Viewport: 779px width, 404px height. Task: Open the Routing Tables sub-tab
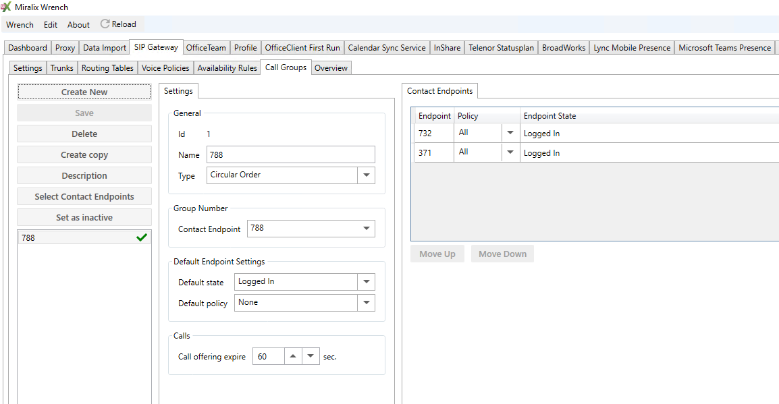pyautogui.click(x=107, y=68)
